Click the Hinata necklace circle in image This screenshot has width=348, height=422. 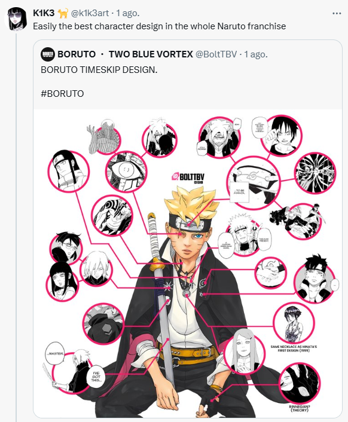click(x=294, y=323)
